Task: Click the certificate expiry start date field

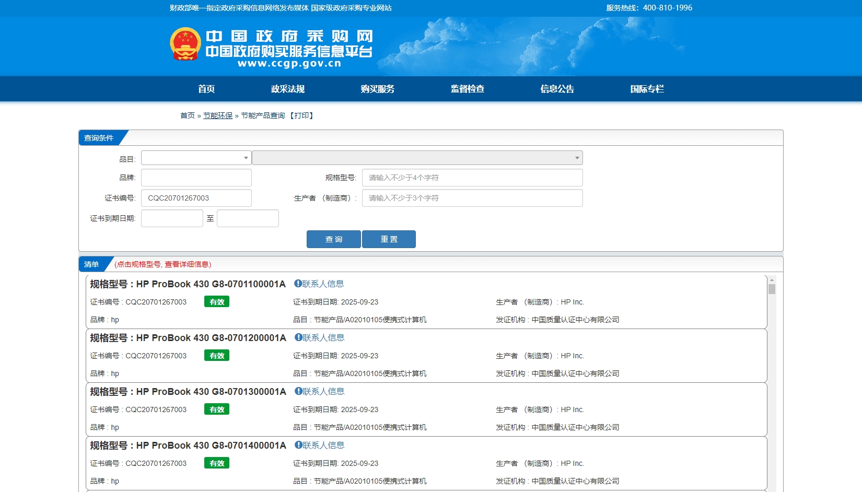Action: click(172, 218)
